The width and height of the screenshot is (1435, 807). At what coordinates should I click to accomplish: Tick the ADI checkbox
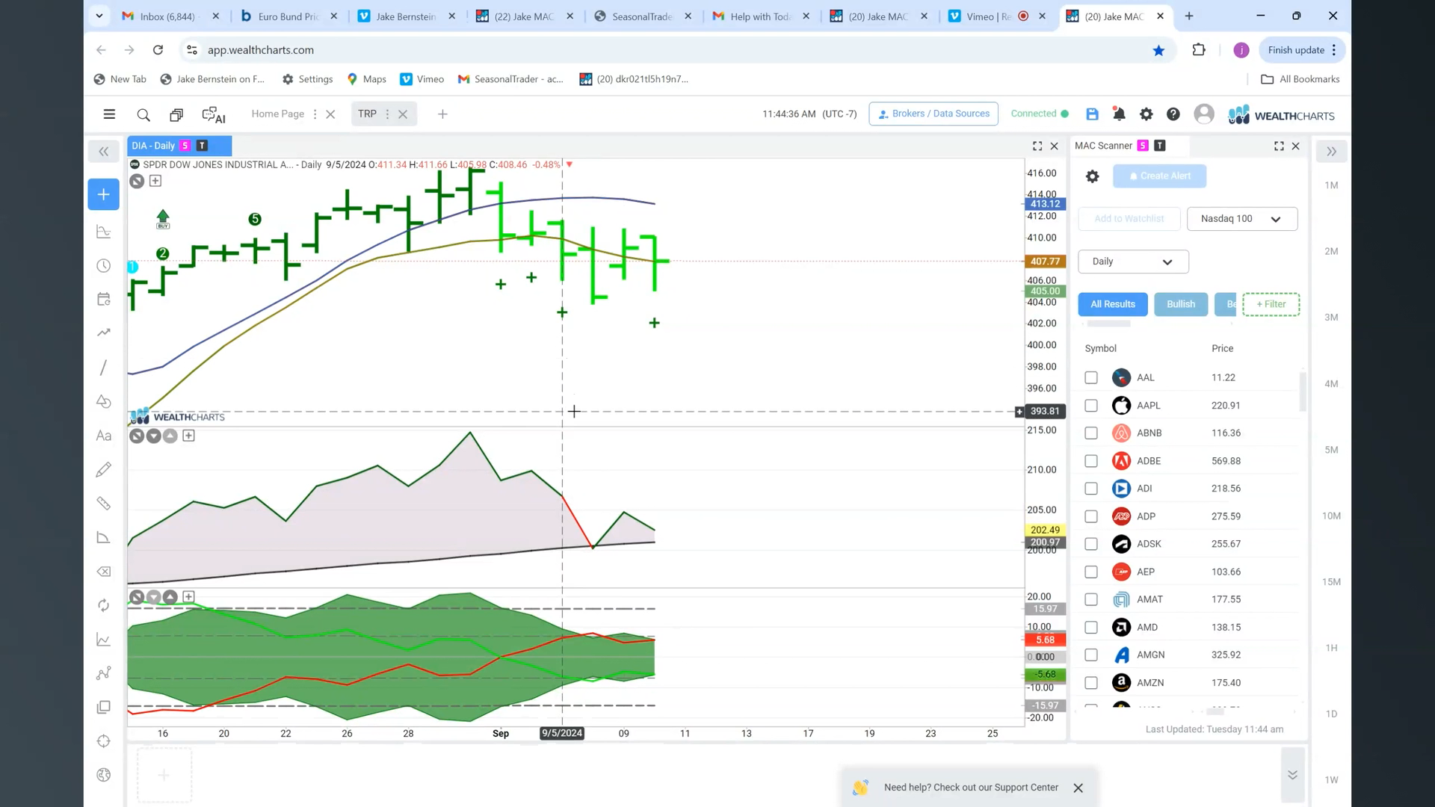[1091, 489]
